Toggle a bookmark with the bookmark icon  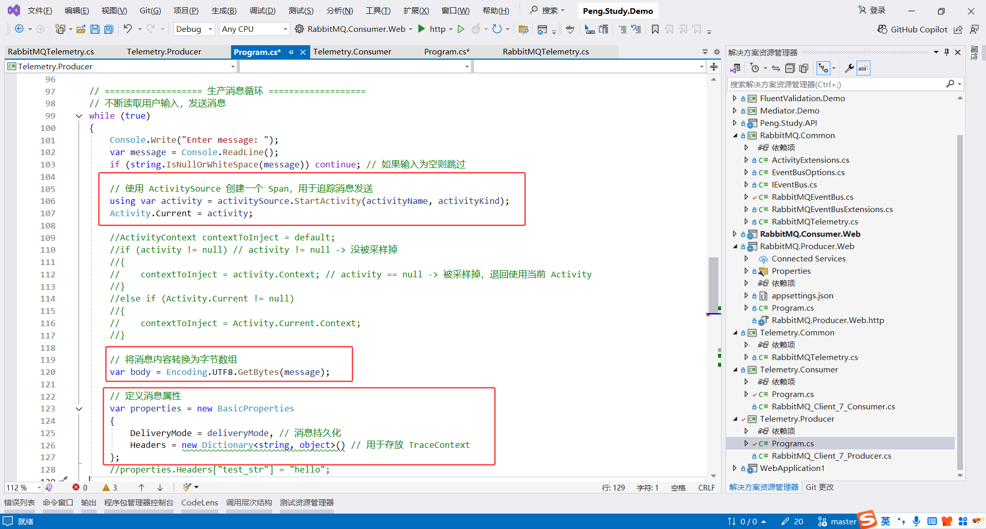tap(655, 29)
